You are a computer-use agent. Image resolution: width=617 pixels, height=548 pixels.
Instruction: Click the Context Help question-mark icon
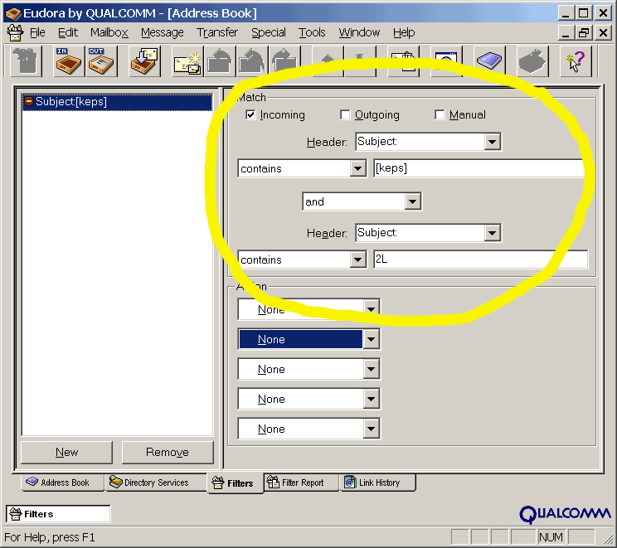pos(576,61)
